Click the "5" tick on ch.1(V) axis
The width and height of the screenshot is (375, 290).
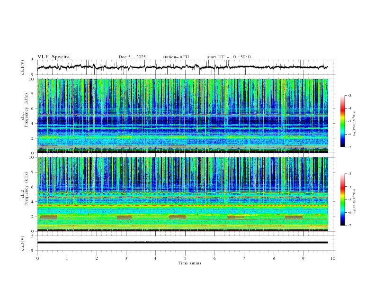tap(33, 60)
